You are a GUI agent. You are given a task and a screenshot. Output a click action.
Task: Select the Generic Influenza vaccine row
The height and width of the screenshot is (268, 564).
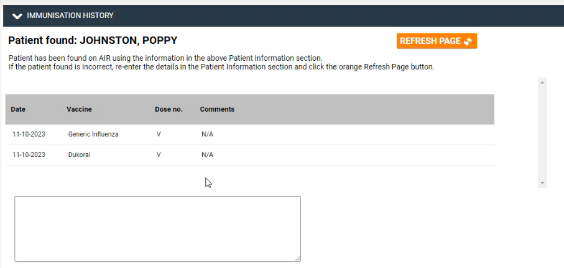(x=249, y=135)
